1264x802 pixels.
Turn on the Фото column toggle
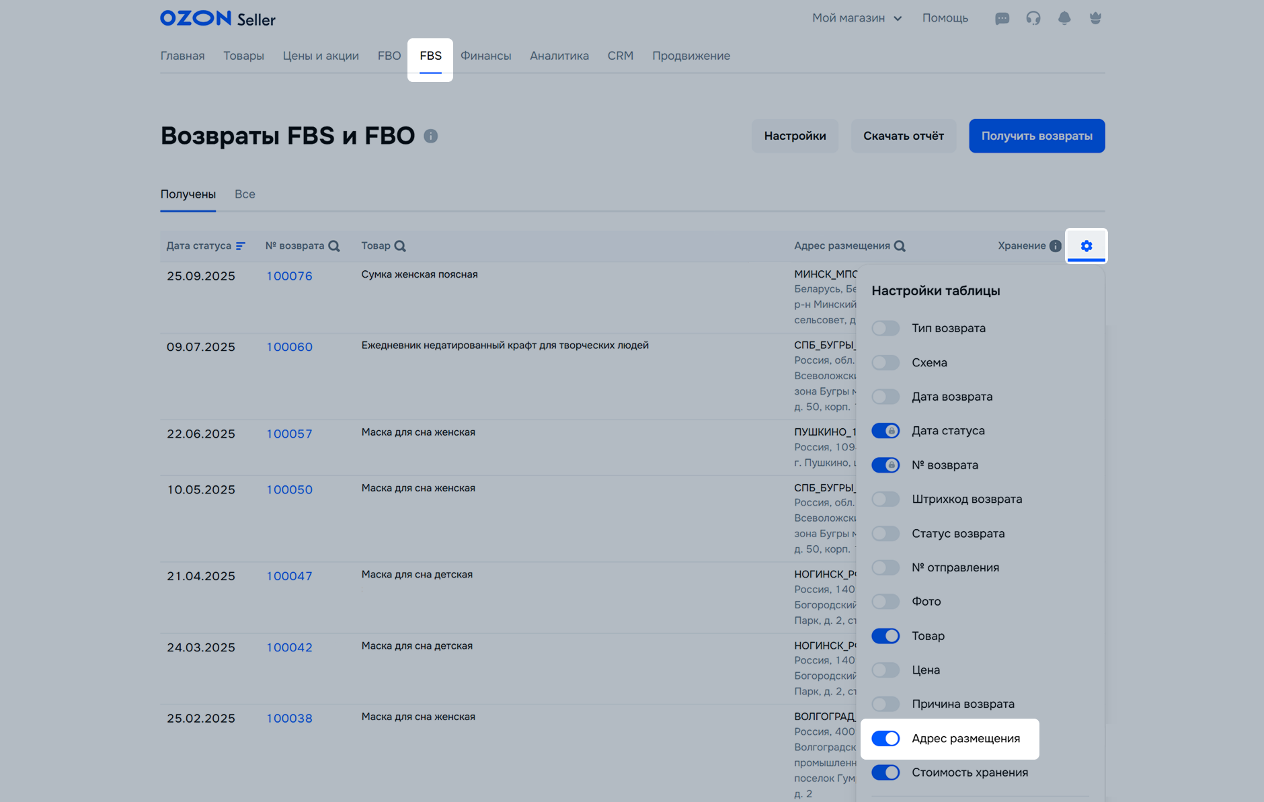pos(885,602)
